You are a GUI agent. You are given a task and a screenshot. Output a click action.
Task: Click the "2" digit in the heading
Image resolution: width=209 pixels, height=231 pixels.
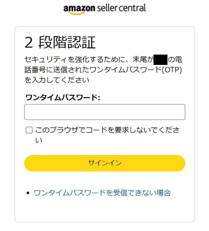coord(29,42)
